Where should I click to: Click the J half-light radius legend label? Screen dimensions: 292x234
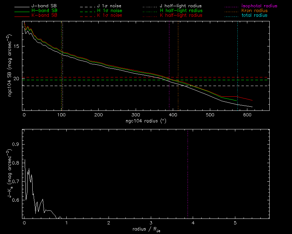tap(181, 6)
